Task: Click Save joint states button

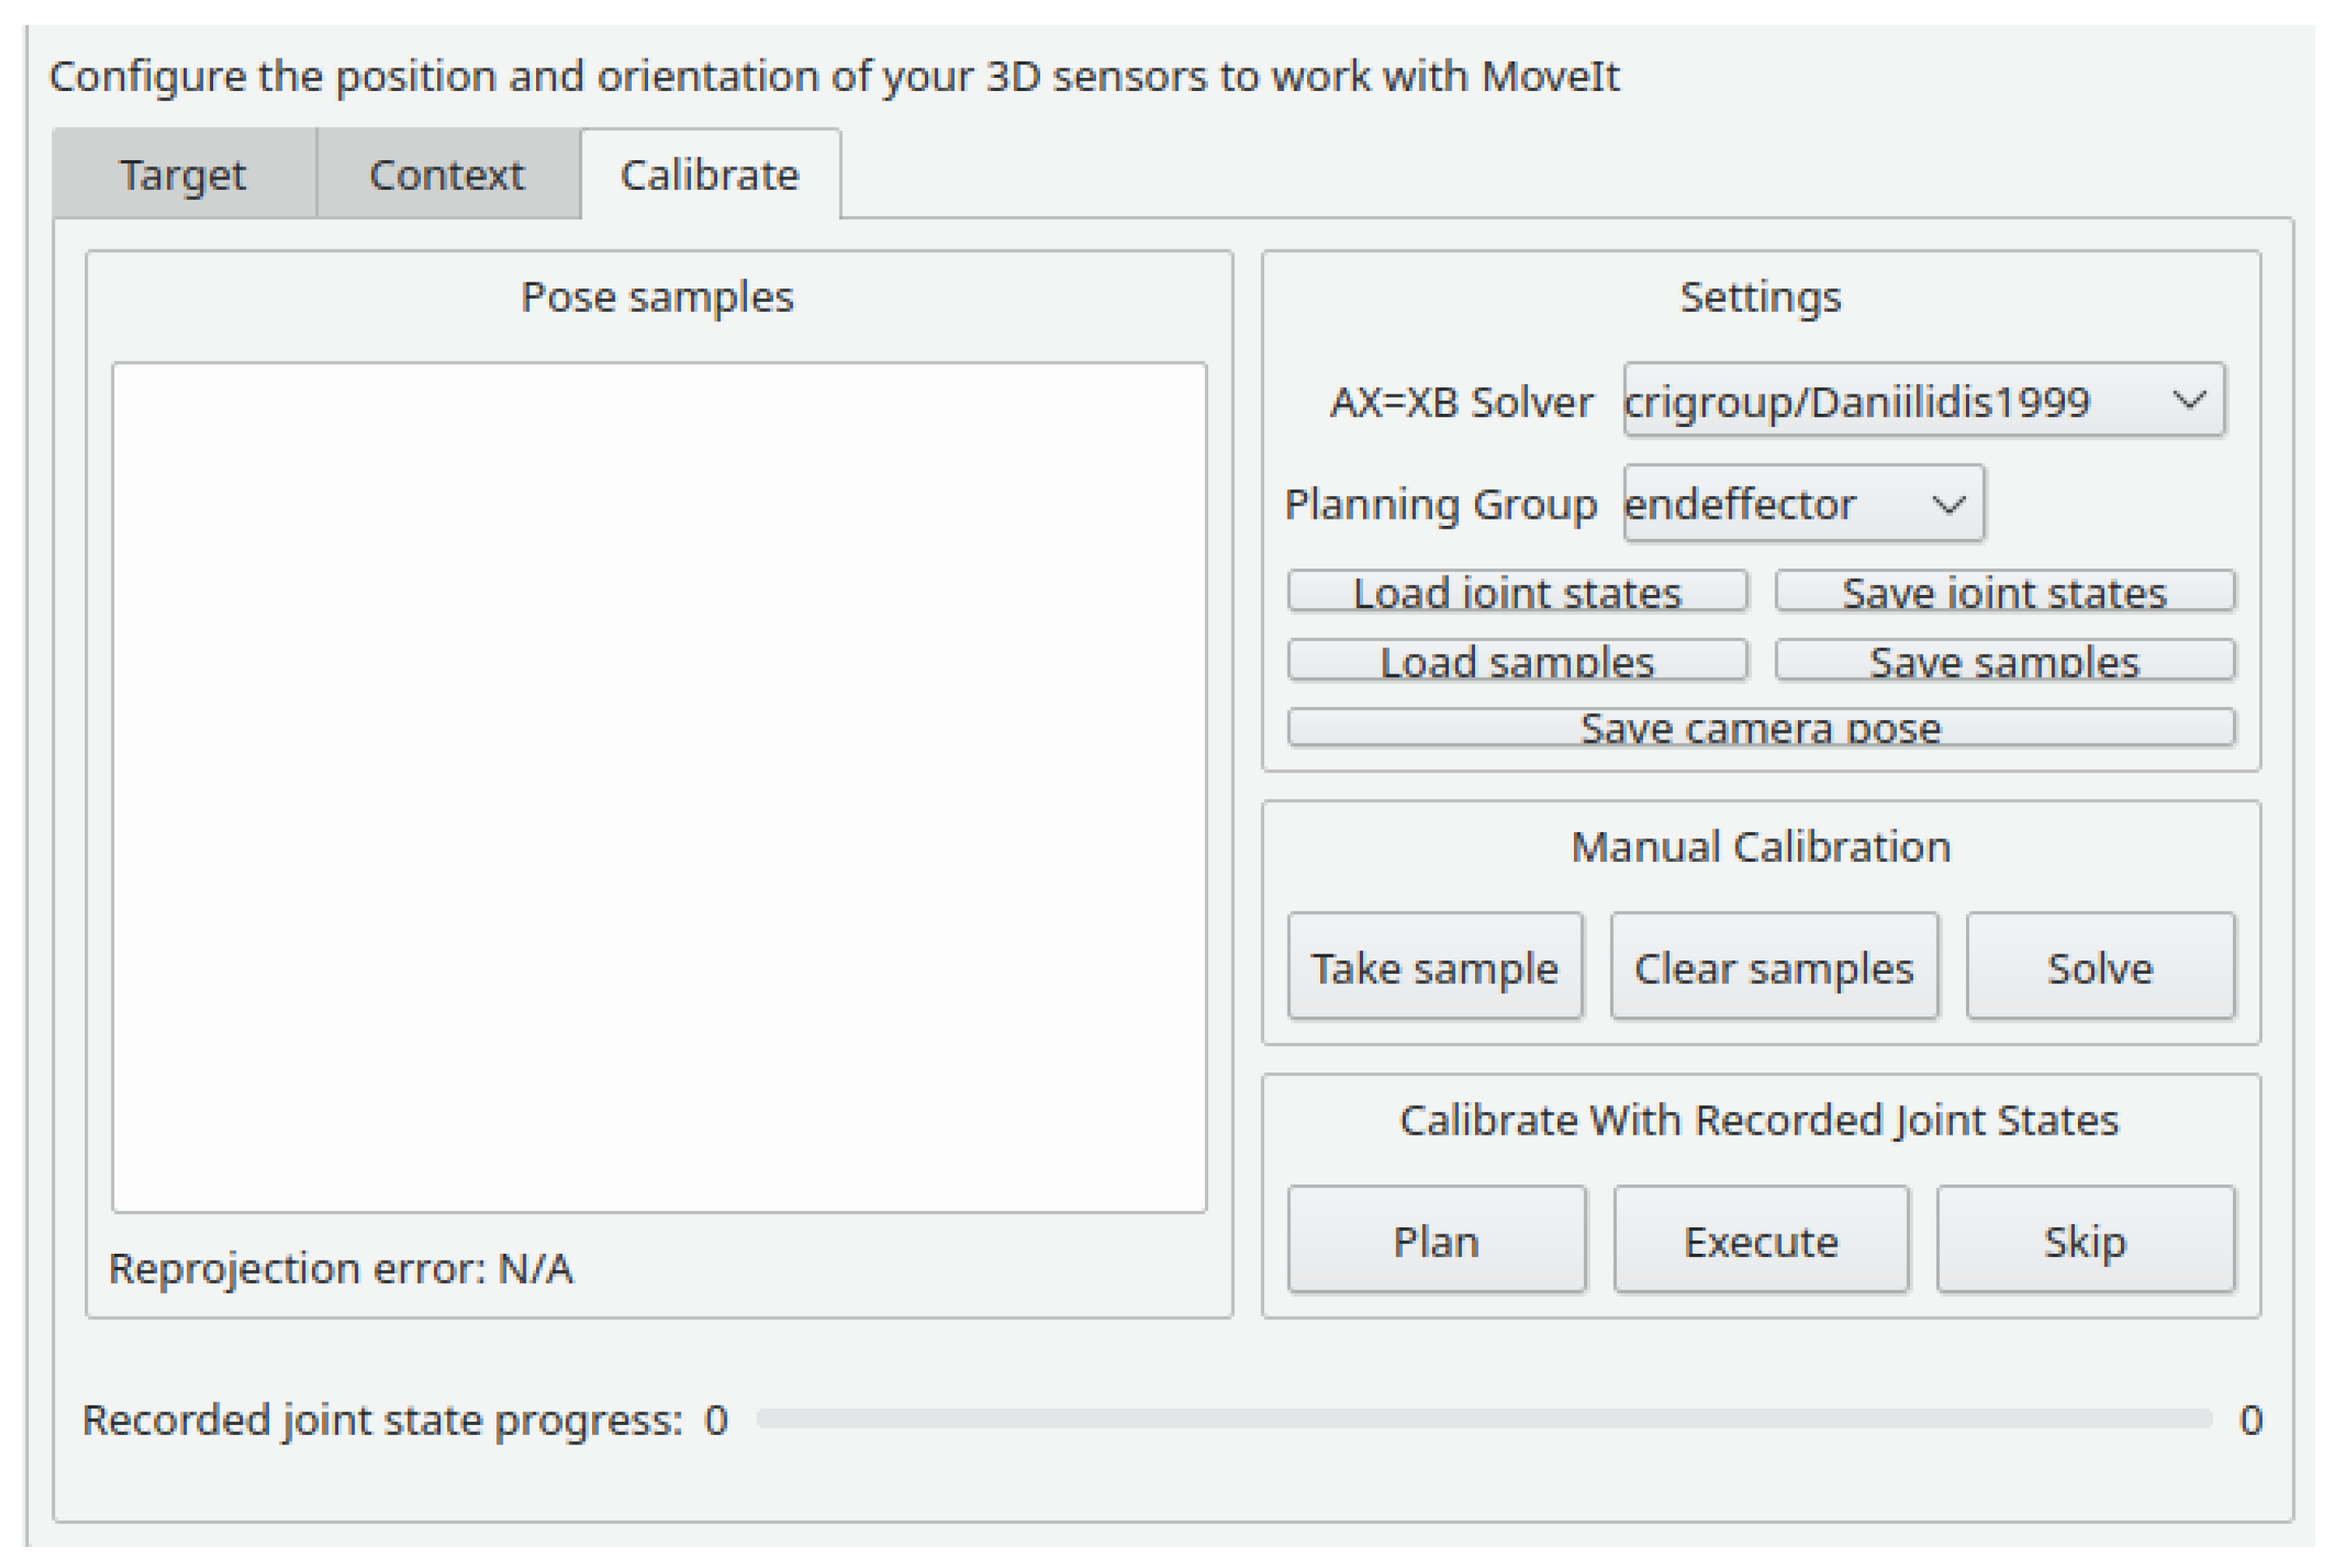Action: 2004,591
